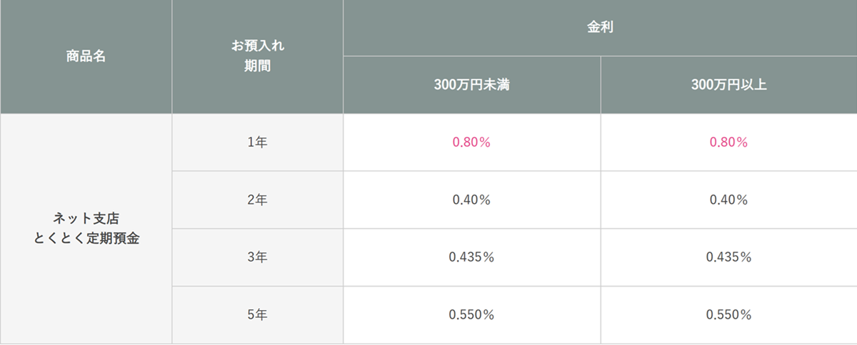857x345 pixels.
Task: Click the 商品名 column header
Action: (x=86, y=56)
